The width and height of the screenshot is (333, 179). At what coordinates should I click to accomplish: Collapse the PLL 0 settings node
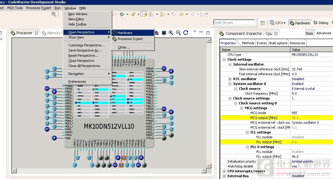247,147
